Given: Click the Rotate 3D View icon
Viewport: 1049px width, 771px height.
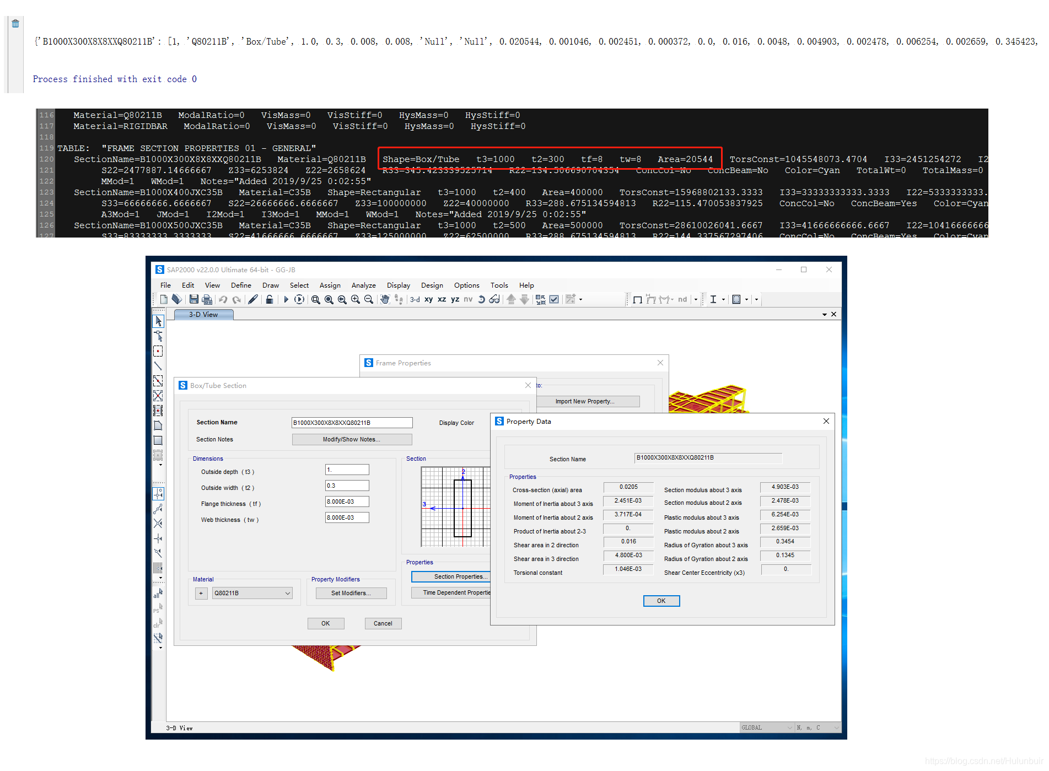Looking at the screenshot, I should click(481, 299).
